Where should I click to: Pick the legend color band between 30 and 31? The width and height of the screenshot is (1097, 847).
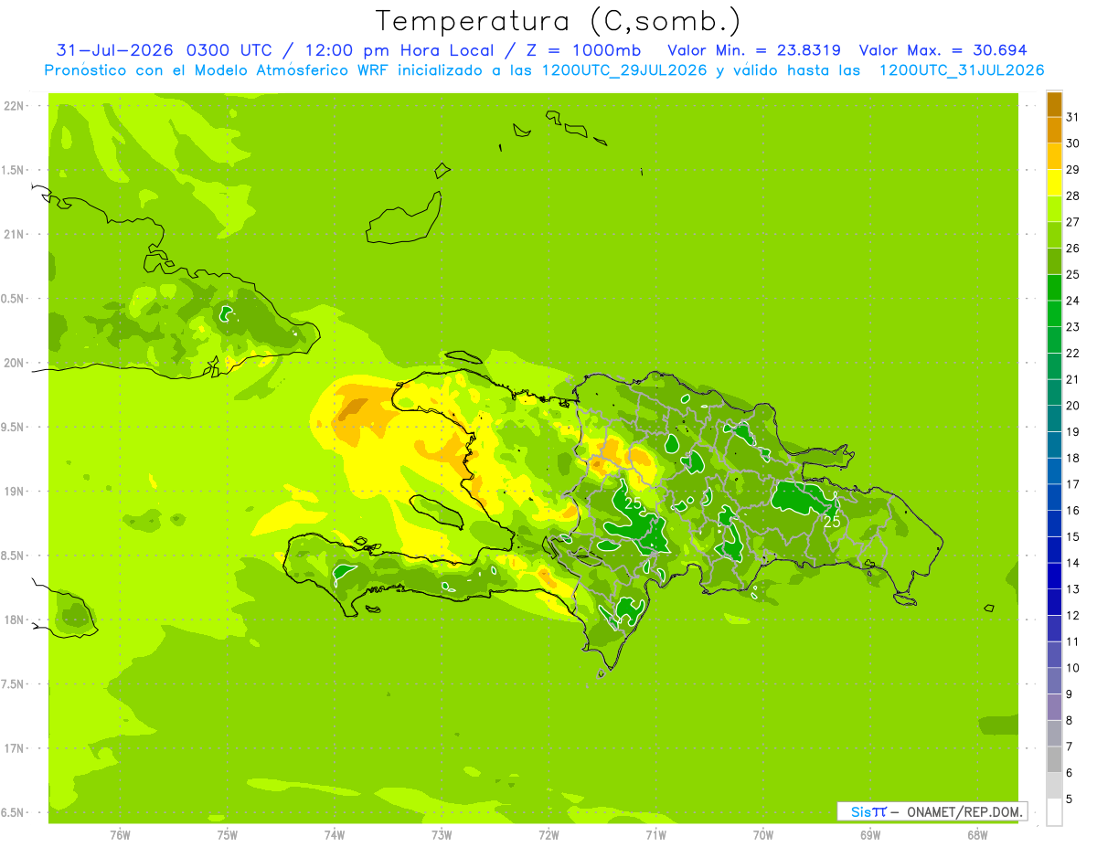[1054, 131]
